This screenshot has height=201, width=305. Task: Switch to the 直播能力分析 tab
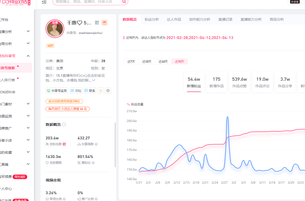tap(251, 19)
